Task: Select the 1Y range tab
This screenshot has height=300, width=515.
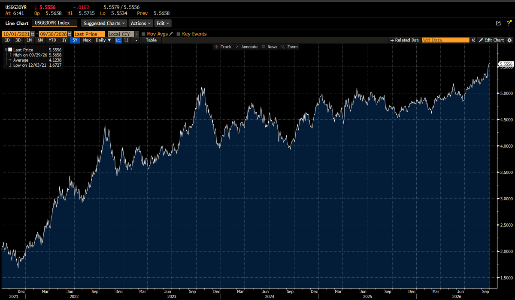Action: [64, 40]
